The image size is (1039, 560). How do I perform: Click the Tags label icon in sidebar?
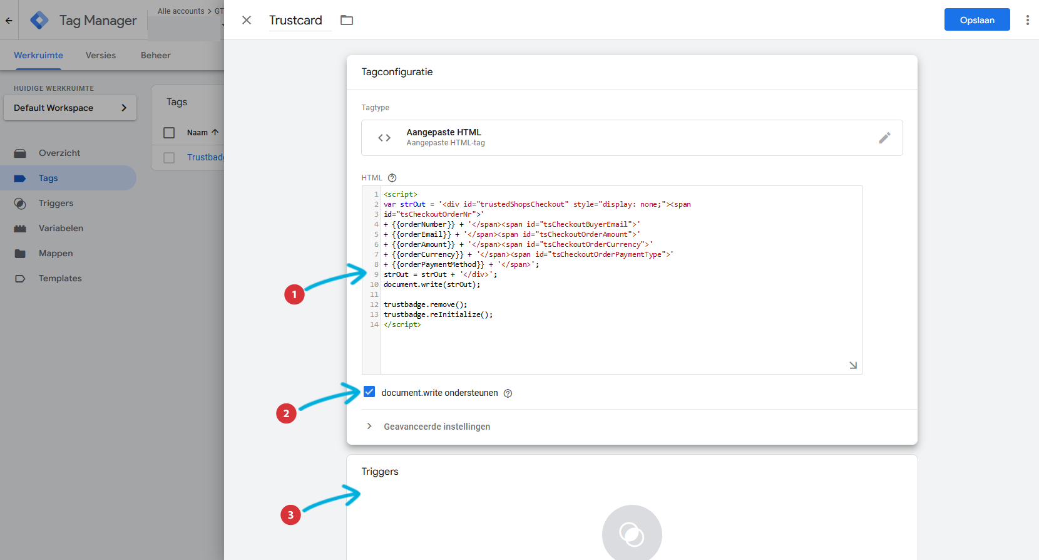[20, 179]
